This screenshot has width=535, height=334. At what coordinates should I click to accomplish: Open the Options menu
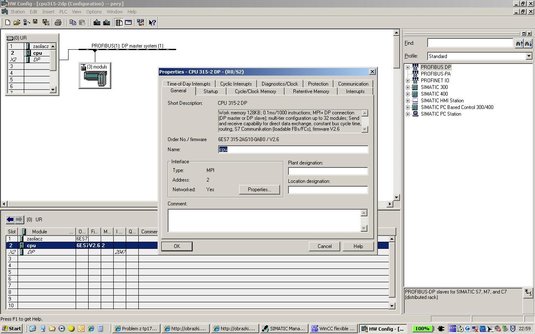coord(94,12)
